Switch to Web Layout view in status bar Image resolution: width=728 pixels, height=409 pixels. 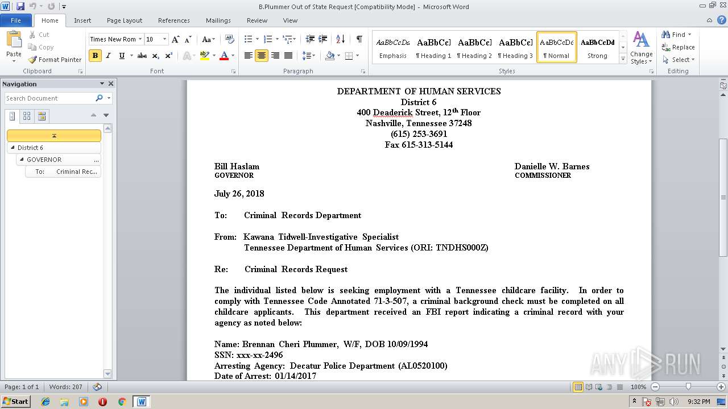pyautogui.click(x=599, y=387)
